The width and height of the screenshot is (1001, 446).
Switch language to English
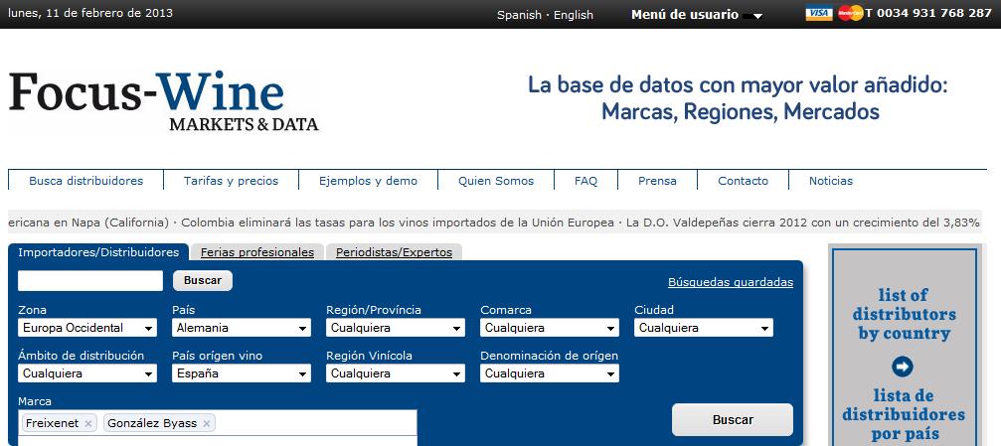(x=574, y=15)
